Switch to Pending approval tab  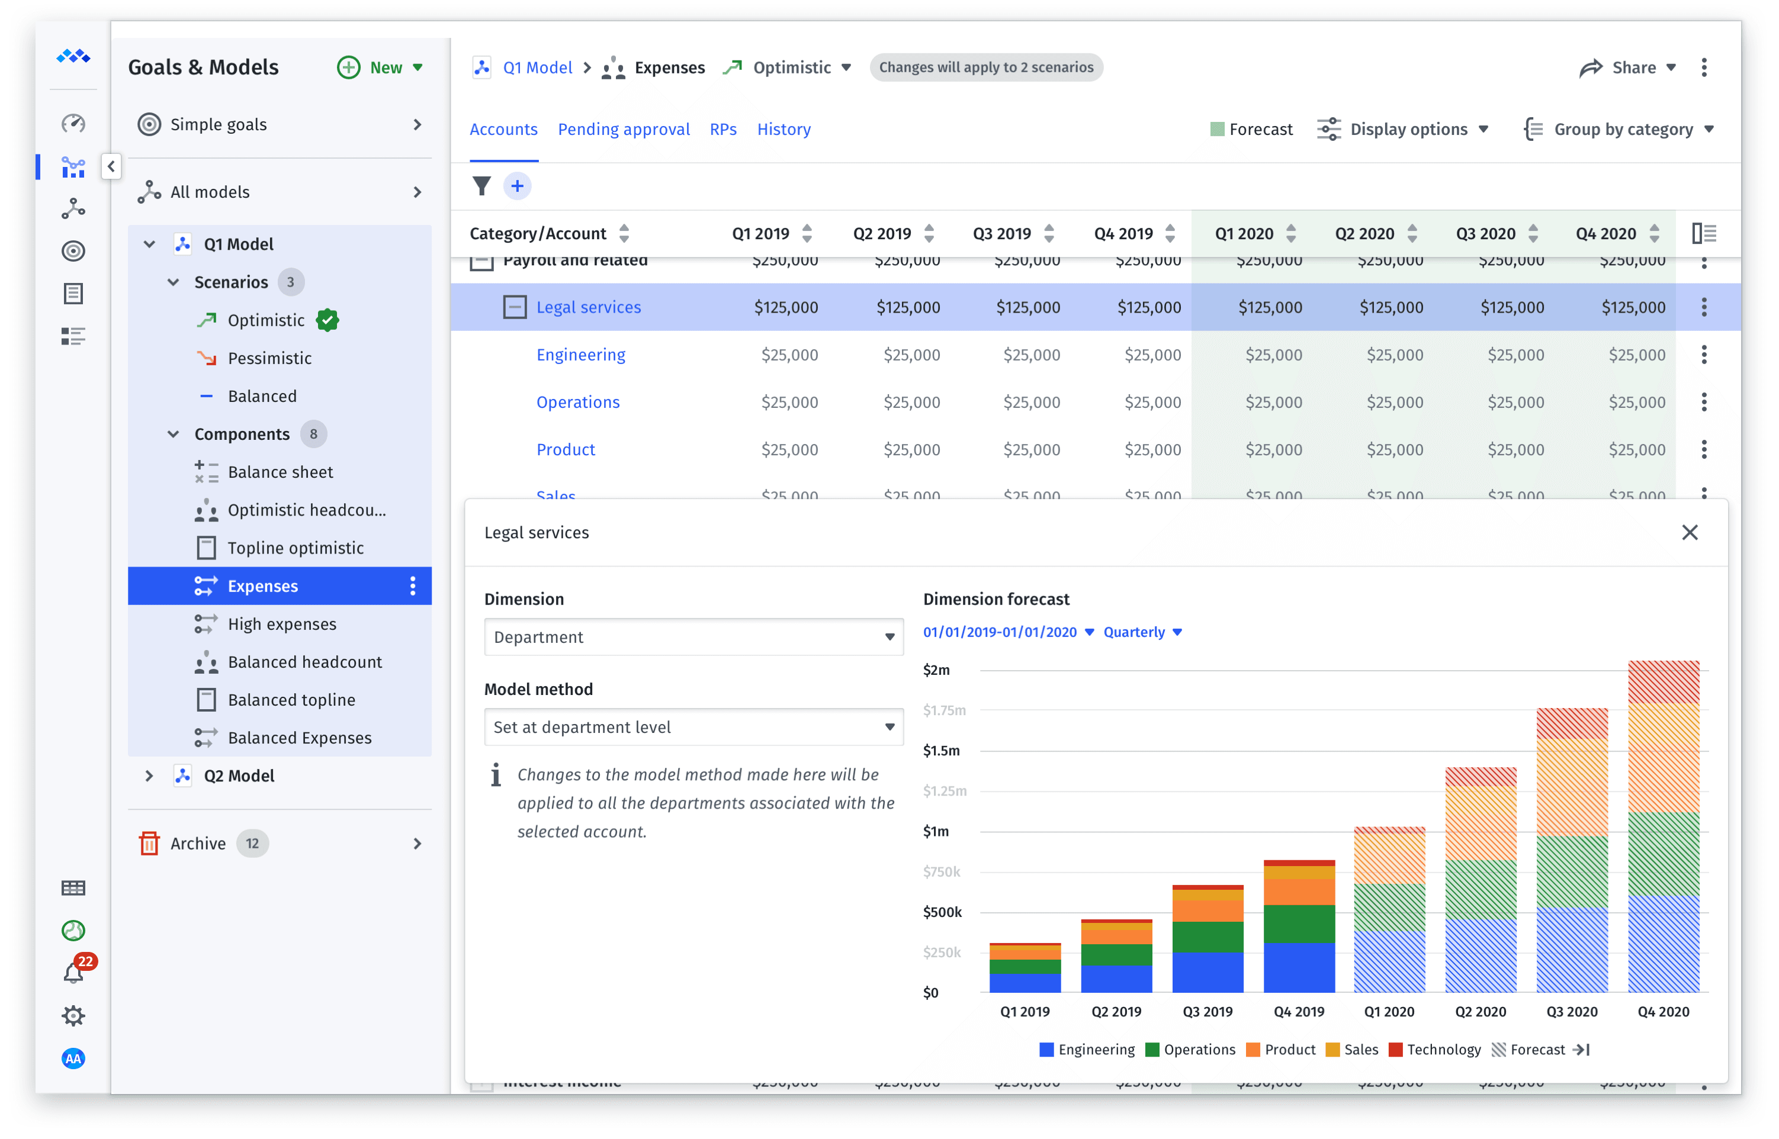[x=623, y=130]
